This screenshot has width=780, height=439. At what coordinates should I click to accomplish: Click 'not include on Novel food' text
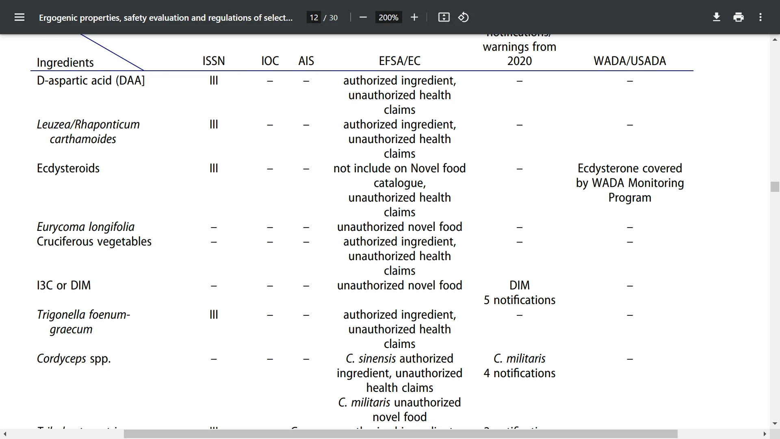[399, 168]
